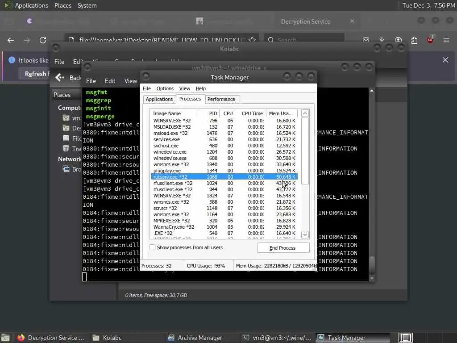Open terminal window File menu
The image size is (457, 343).
pos(91,81)
